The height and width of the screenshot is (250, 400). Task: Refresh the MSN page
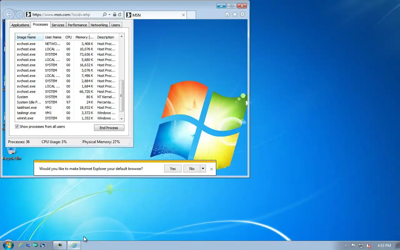(x=120, y=14)
